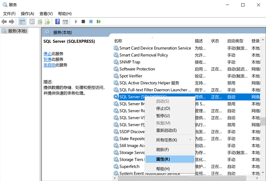Click the Back arrow toolbar icon

(x=4, y=21)
